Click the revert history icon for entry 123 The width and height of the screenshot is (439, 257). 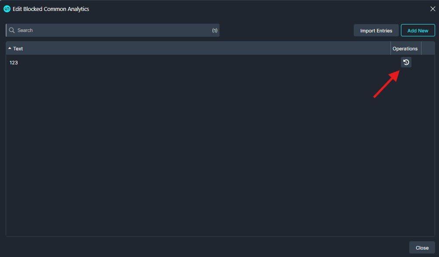pyautogui.click(x=406, y=62)
